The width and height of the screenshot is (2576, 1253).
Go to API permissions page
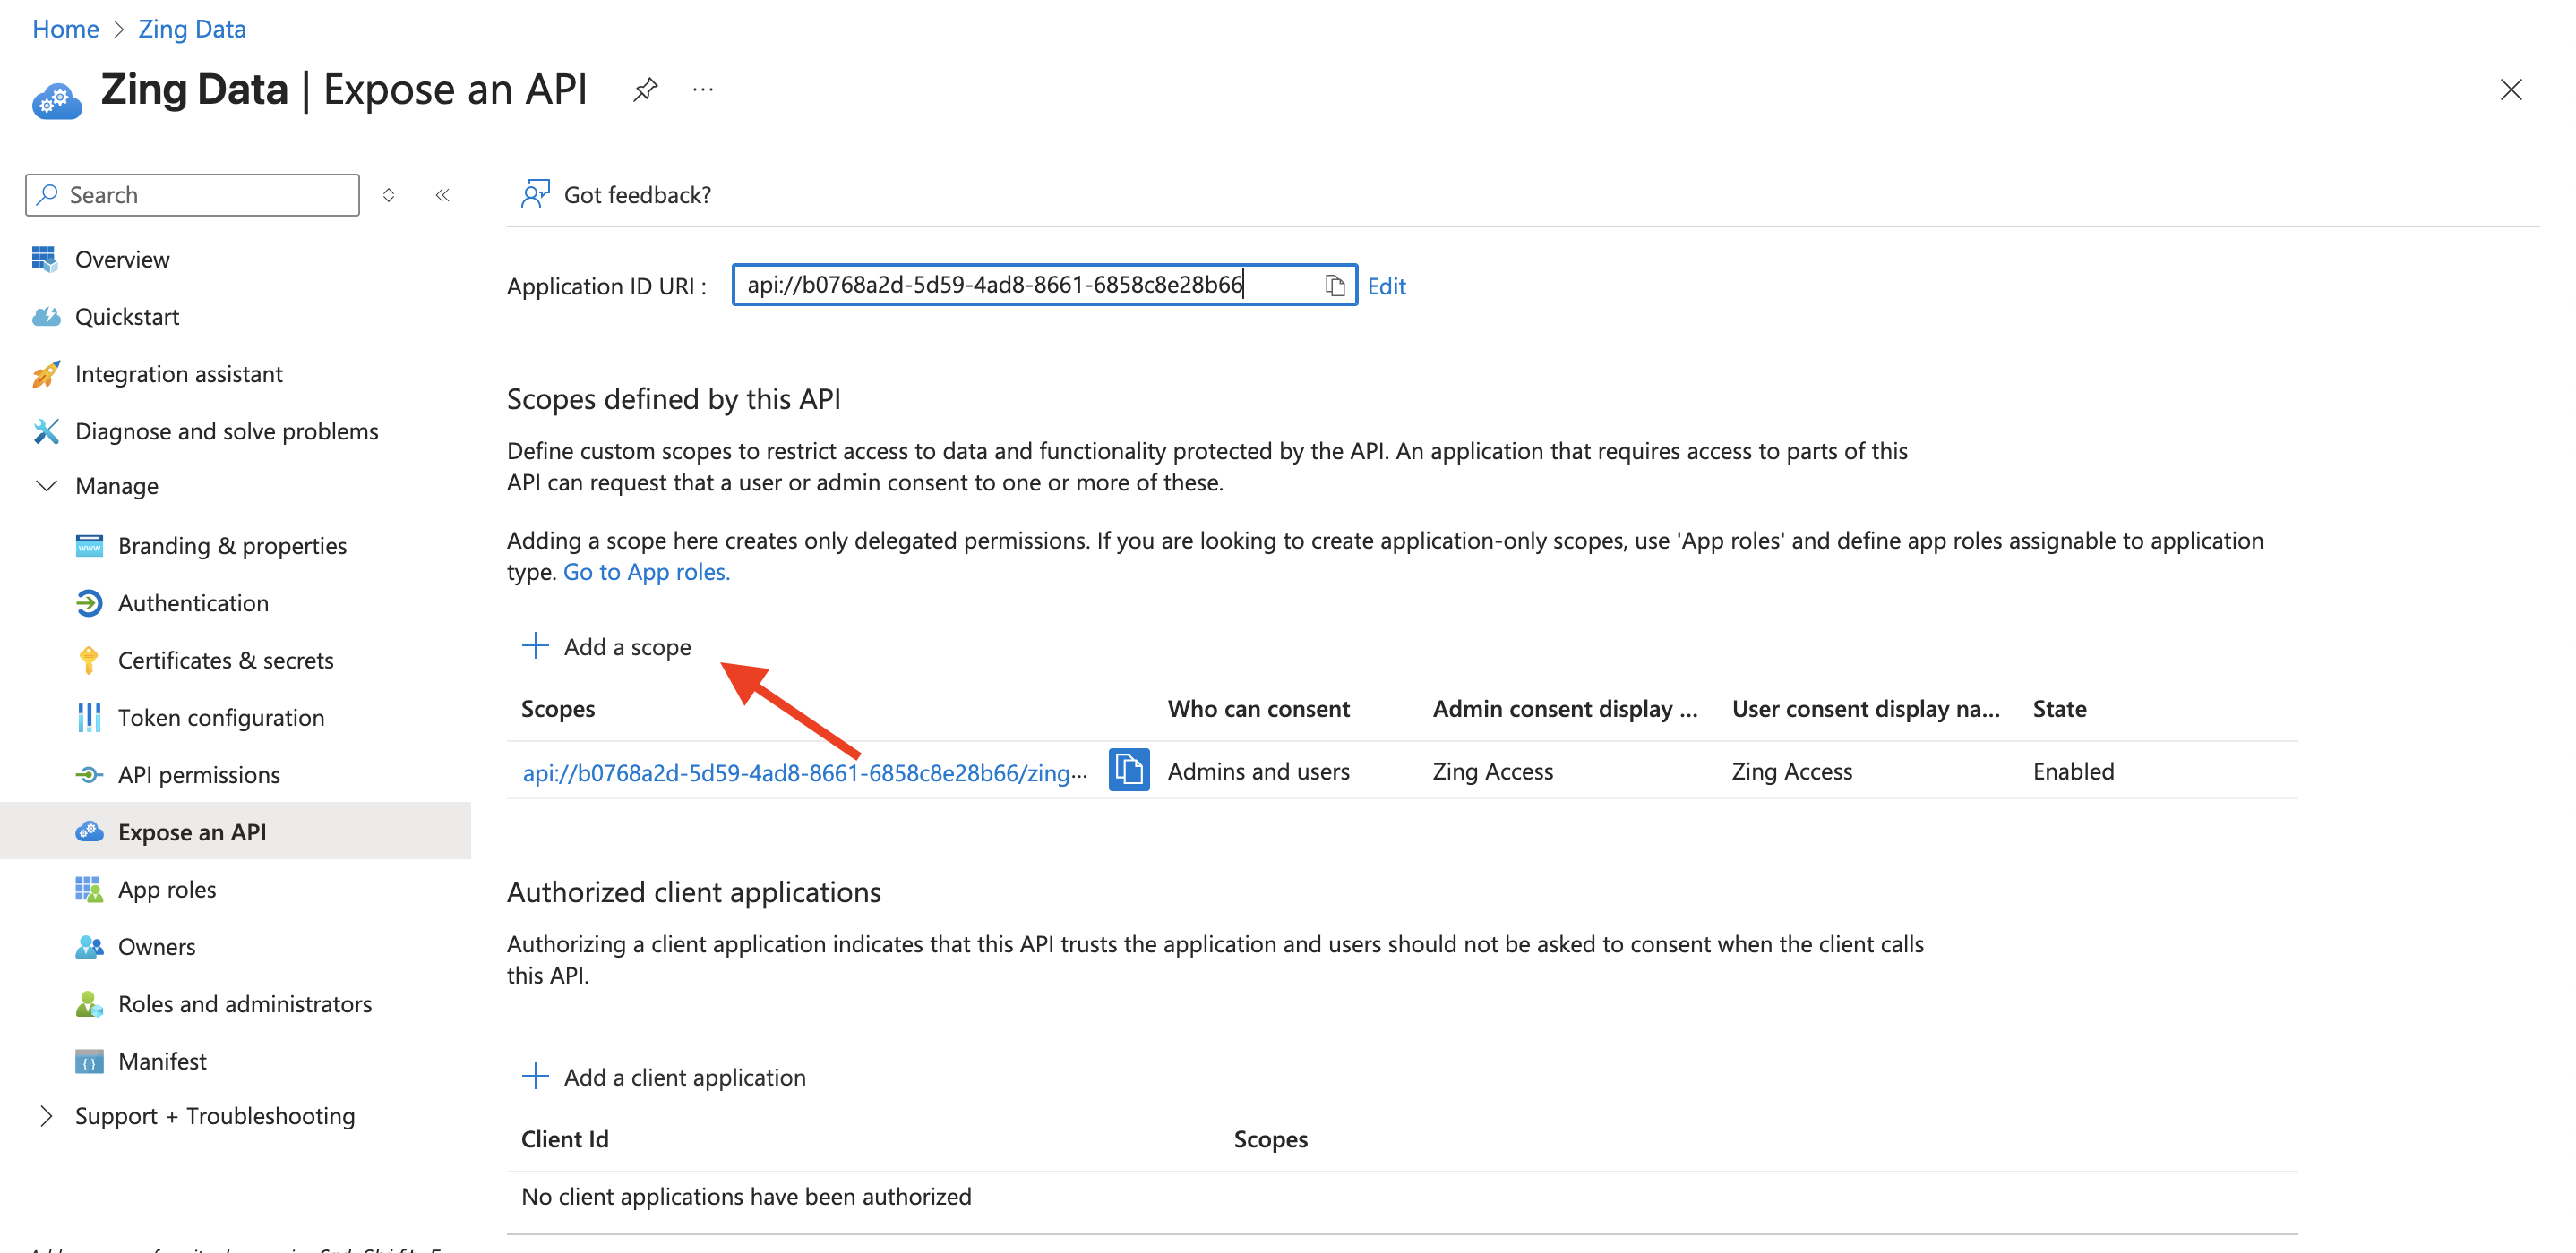pyautogui.click(x=198, y=774)
